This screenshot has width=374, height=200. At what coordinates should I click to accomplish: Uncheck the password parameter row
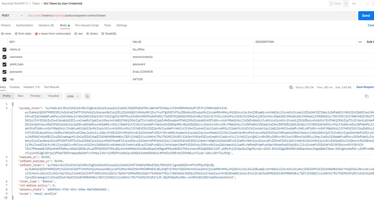[x=4, y=72]
